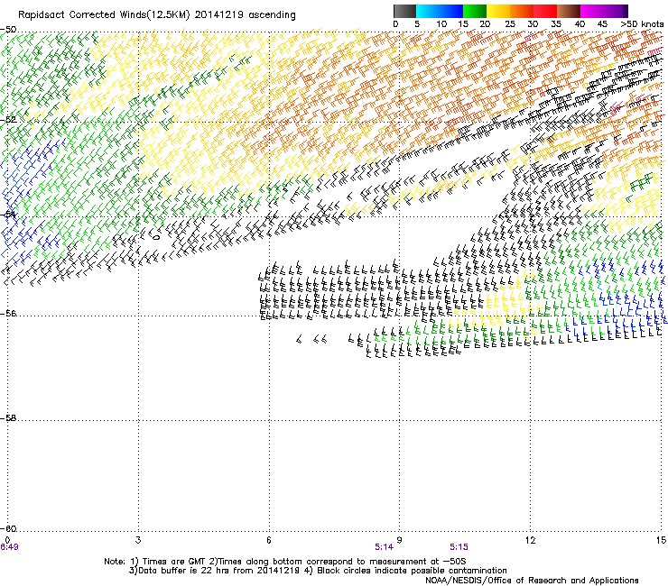The image size is (668, 586).
Task: Click the legend label 10
Action: (x=441, y=24)
